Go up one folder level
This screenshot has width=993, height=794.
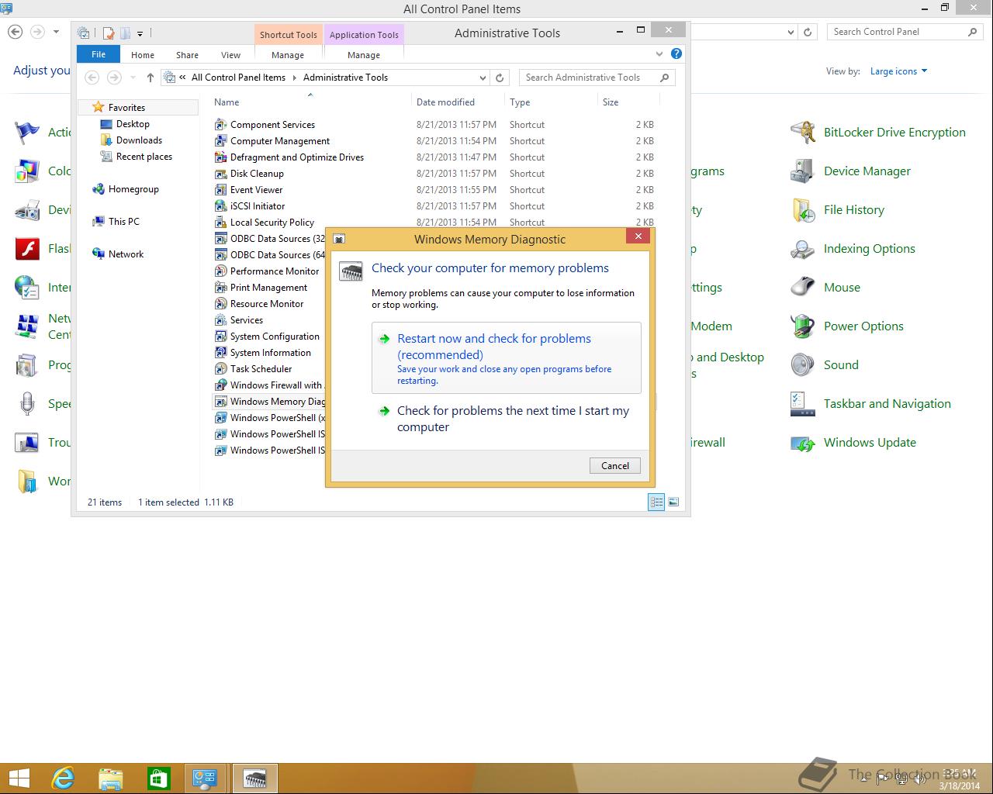point(151,78)
